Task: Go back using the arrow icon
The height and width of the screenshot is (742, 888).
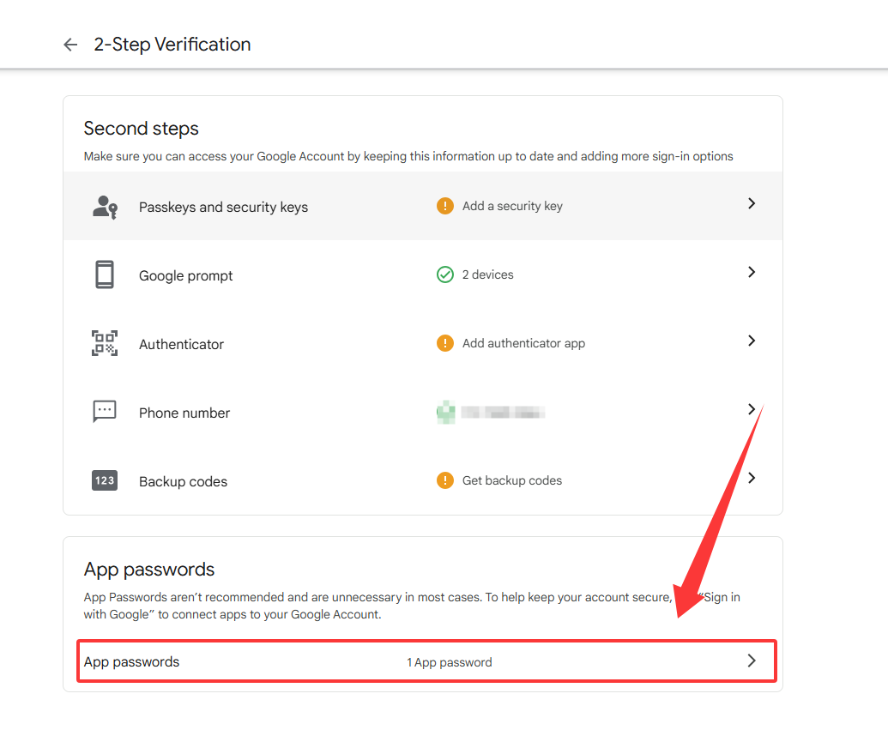Action: click(x=70, y=45)
